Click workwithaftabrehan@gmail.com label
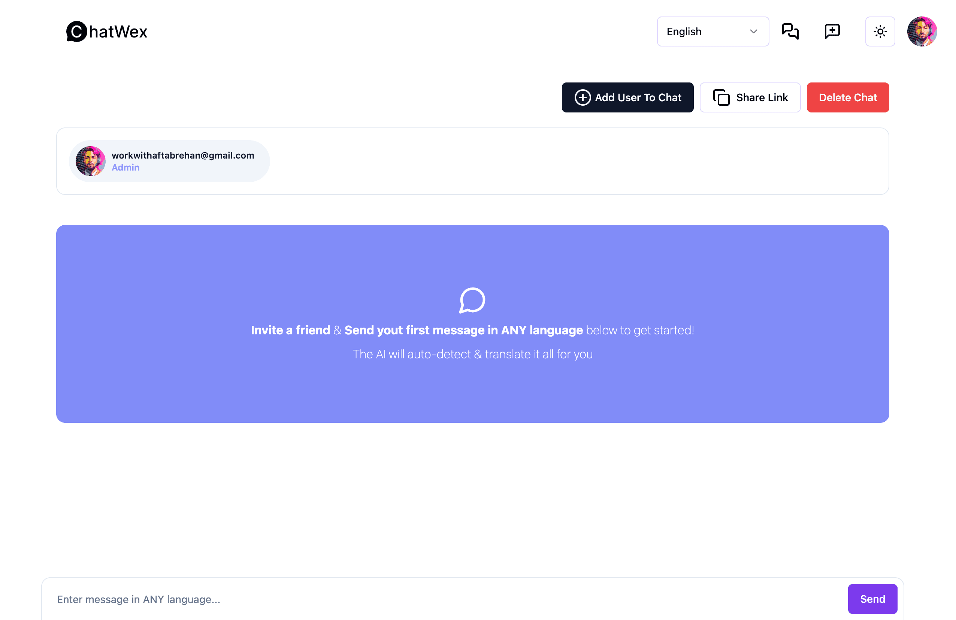This screenshot has width=956, height=620. coord(182,156)
